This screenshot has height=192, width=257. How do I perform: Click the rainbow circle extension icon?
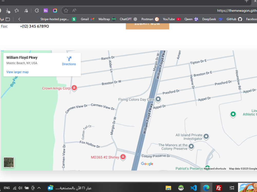coord(55,10)
